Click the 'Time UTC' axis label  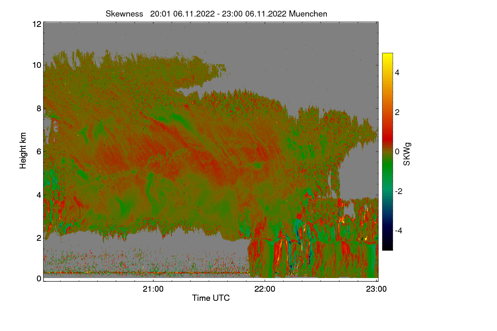pos(211,297)
